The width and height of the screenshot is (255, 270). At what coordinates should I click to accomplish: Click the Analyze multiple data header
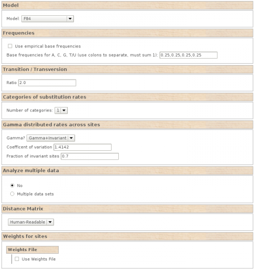[x=127, y=171]
